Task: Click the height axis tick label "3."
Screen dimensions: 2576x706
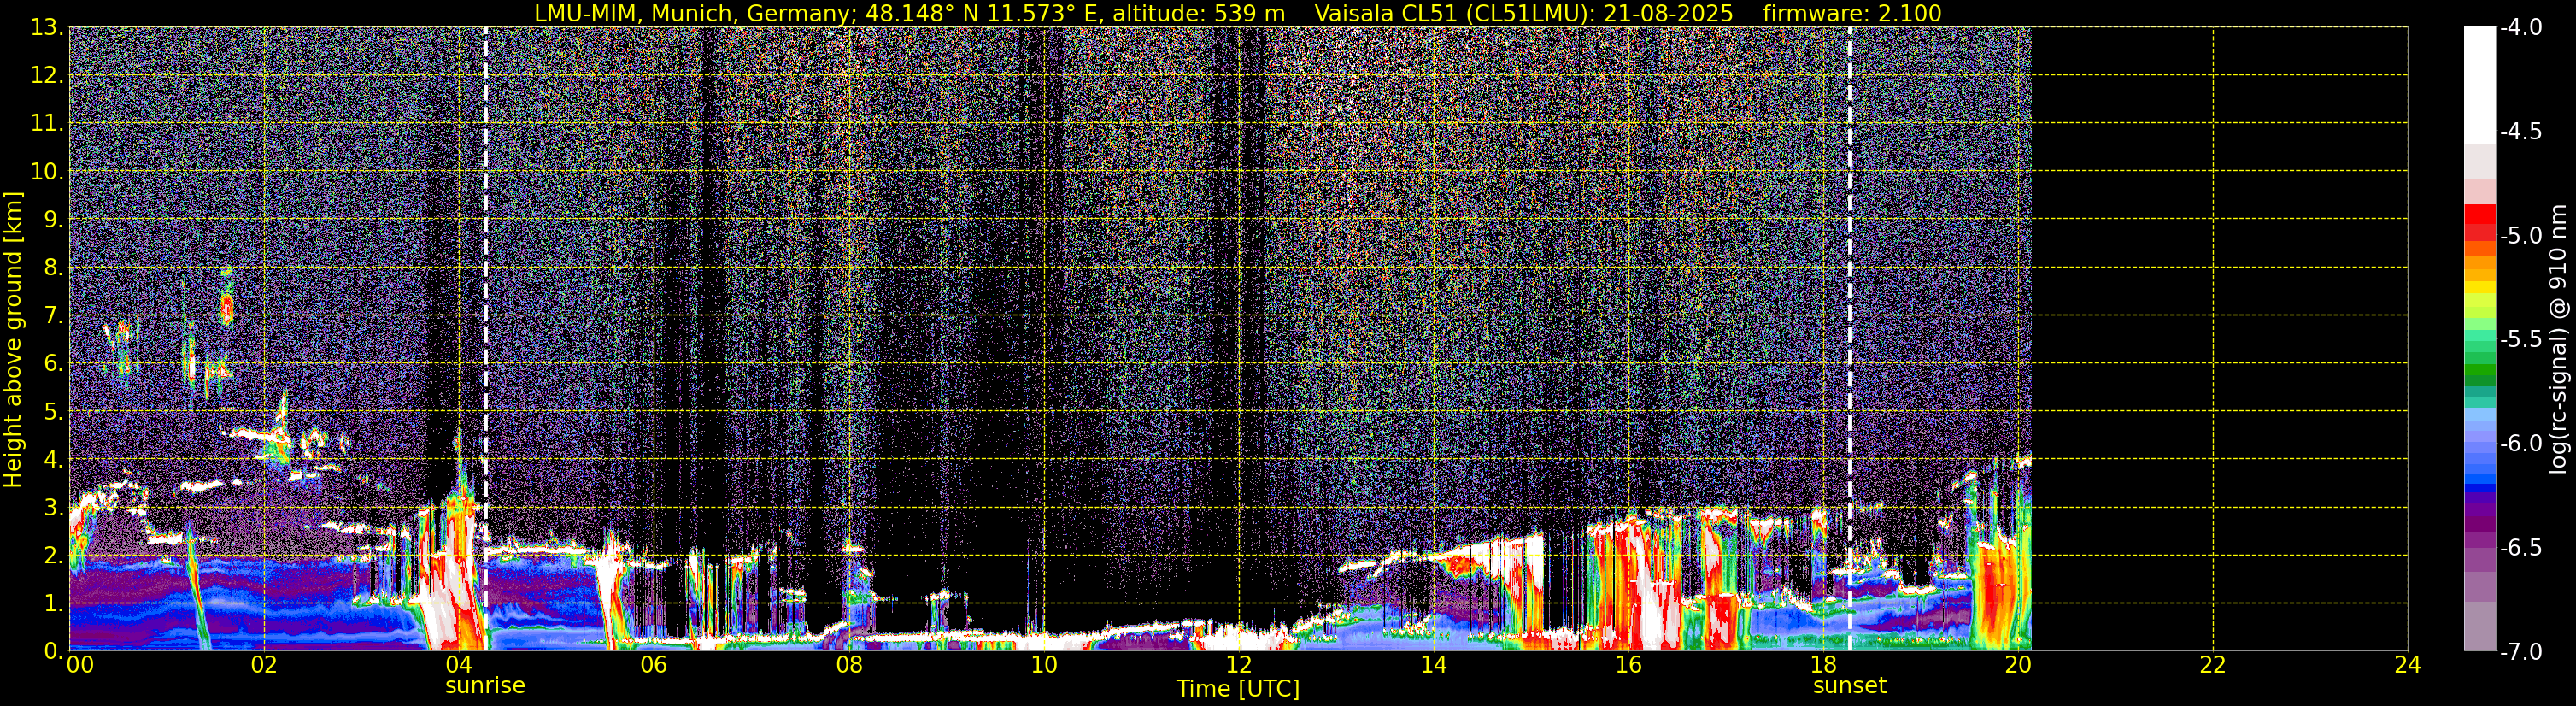Action: 54,508
